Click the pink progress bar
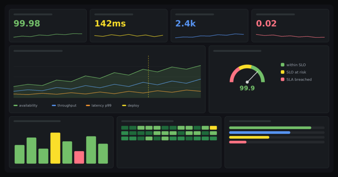The height and width of the screenshot is (177, 338). pos(238,142)
